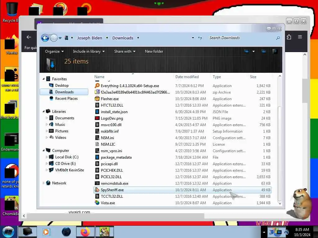The width and height of the screenshot is (318, 238).
Task: Sort files by Size column
Action: pyautogui.click(x=253, y=77)
